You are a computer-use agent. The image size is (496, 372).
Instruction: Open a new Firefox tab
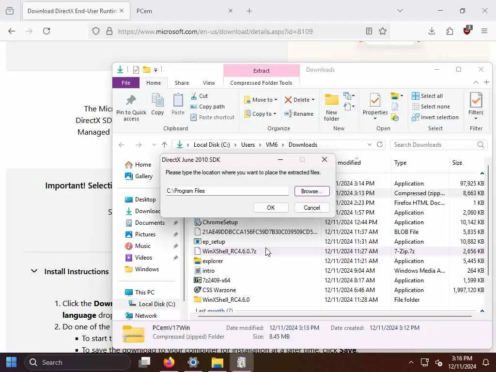pos(249,11)
